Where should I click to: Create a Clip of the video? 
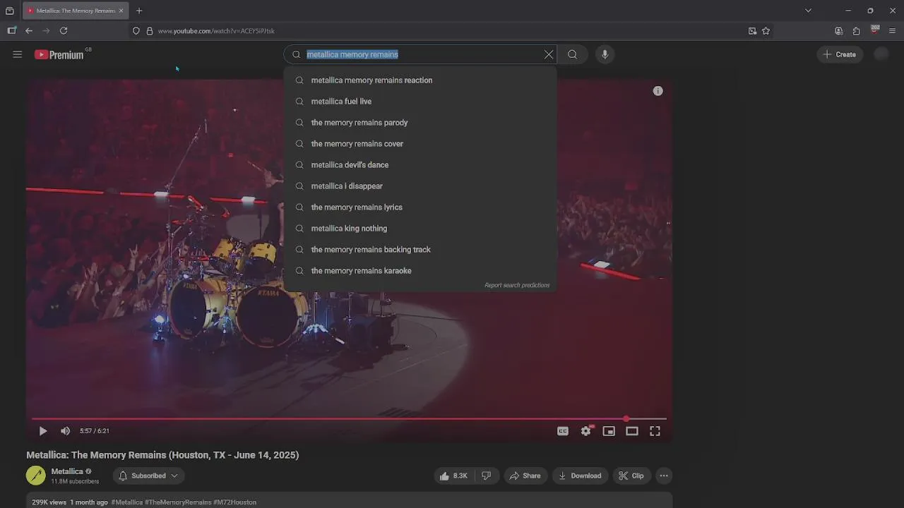click(631, 476)
